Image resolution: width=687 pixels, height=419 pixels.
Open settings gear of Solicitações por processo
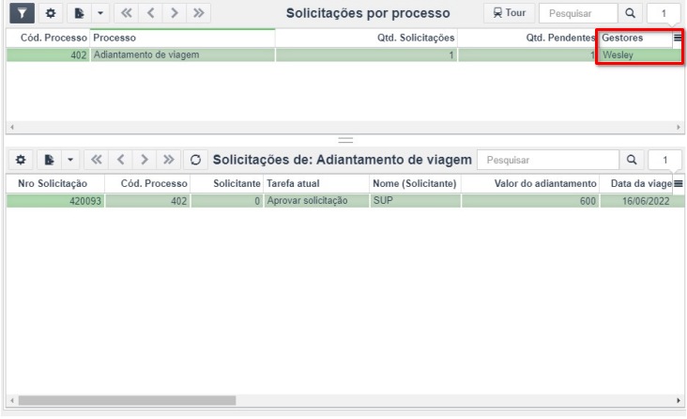(x=51, y=13)
